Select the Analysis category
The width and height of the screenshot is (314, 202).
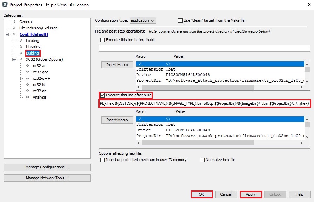pyautogui.click(x=39, y=97)
